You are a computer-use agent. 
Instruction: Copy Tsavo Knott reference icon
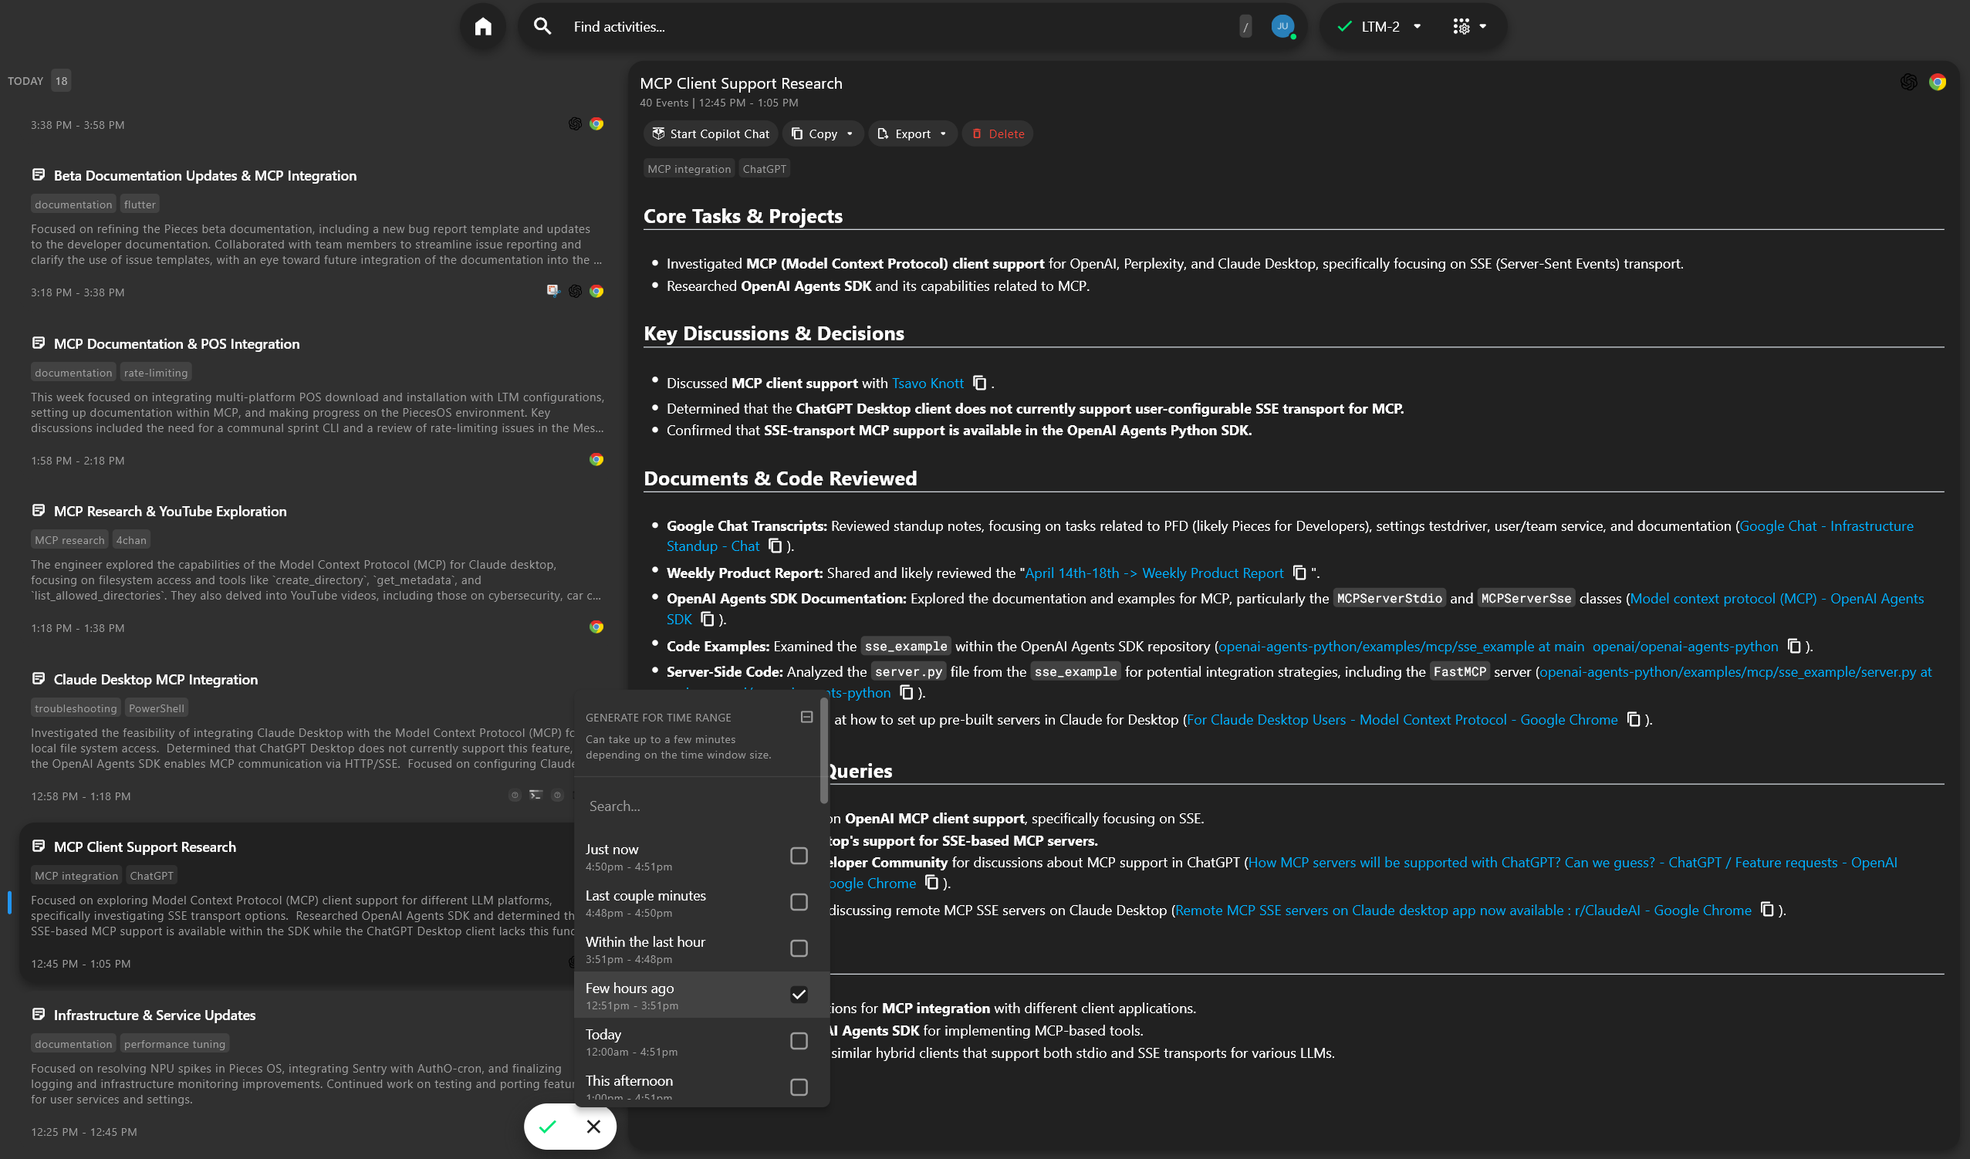pyautogui.click(x=979, y=383)
